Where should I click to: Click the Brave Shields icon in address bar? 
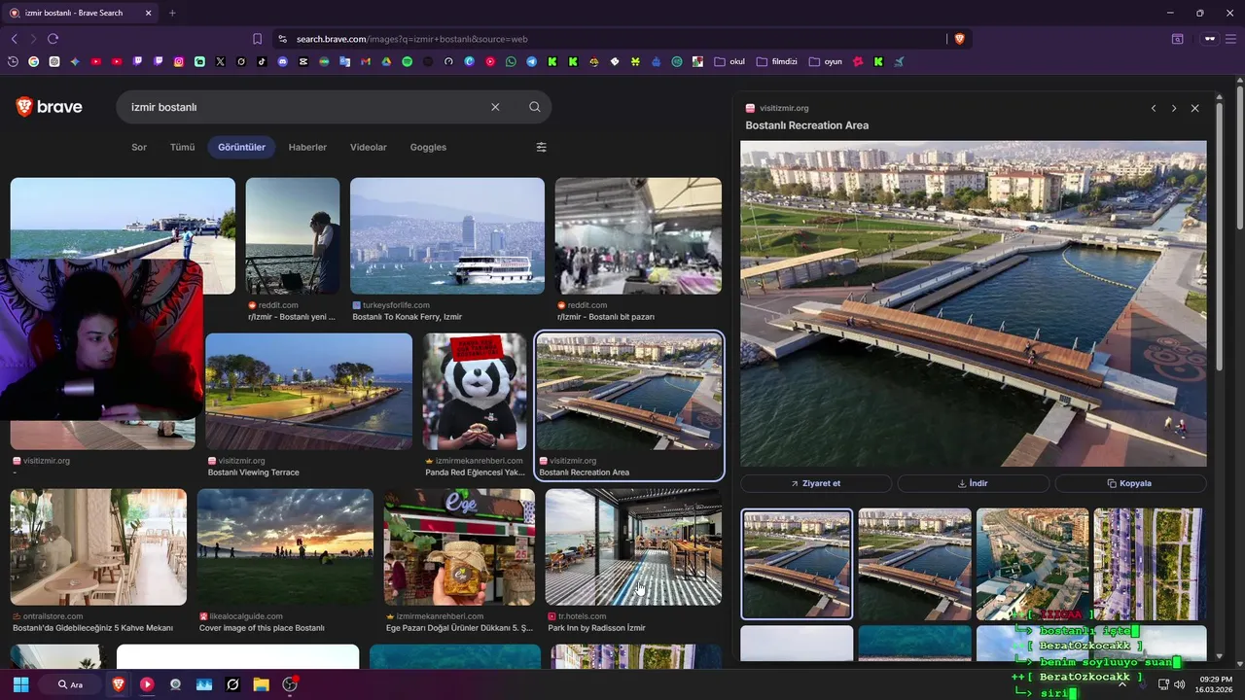click(959, 39)
